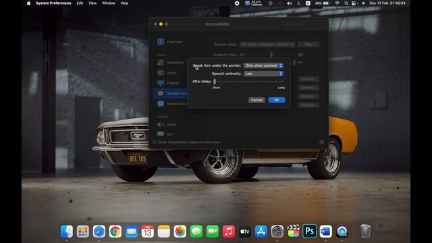Open Microsoft Word from the Dock
This screenshot has width=432, height=243.
pyautogui.click(x=325, y=232)
